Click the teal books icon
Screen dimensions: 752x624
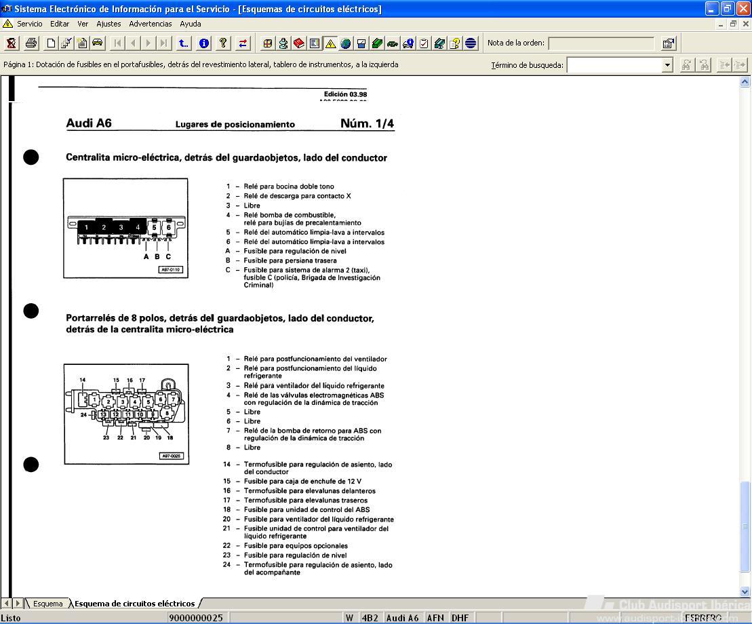[x=439, y=43]
